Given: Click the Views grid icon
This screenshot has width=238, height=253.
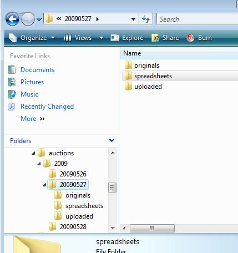Looking at the screenshot, I should click(67, 38).
